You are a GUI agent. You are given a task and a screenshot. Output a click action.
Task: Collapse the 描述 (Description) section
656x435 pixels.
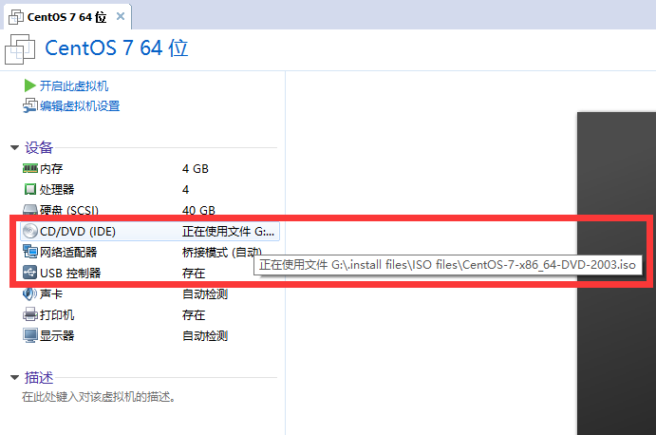(x=14, y=378)
